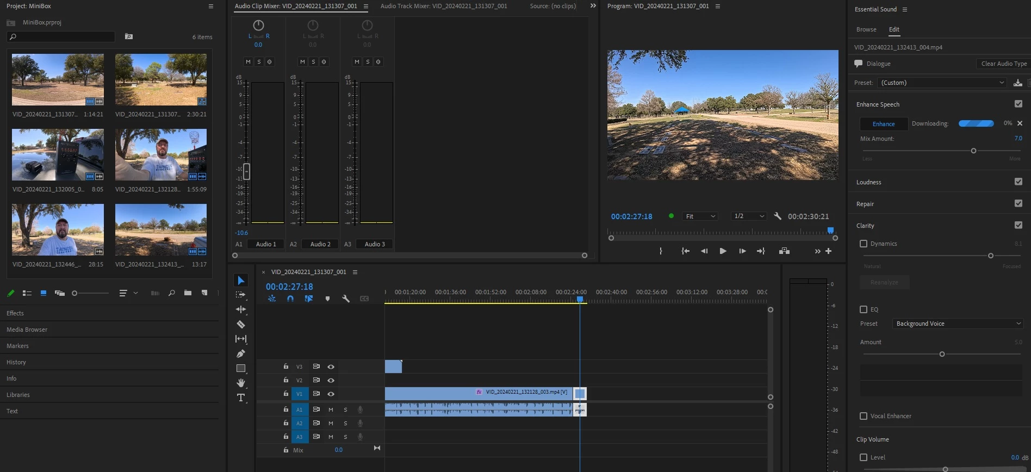Mute Audio 1 in Audio Clip Mixer
This screenshot has height=472, width=1031.
[x=248, y=62]
